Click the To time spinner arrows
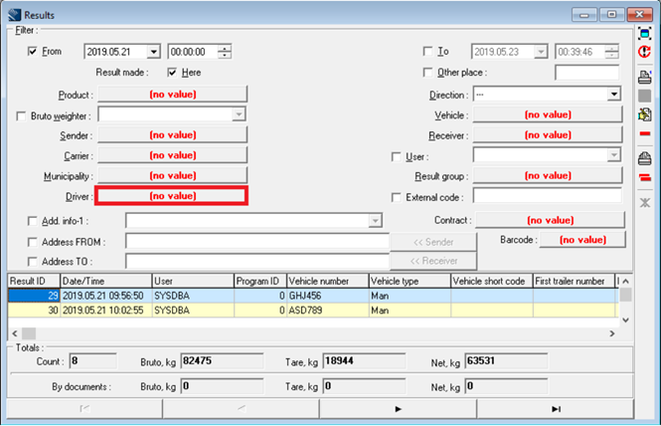Viewport: 661px width, 426px height. click(611, 52)
